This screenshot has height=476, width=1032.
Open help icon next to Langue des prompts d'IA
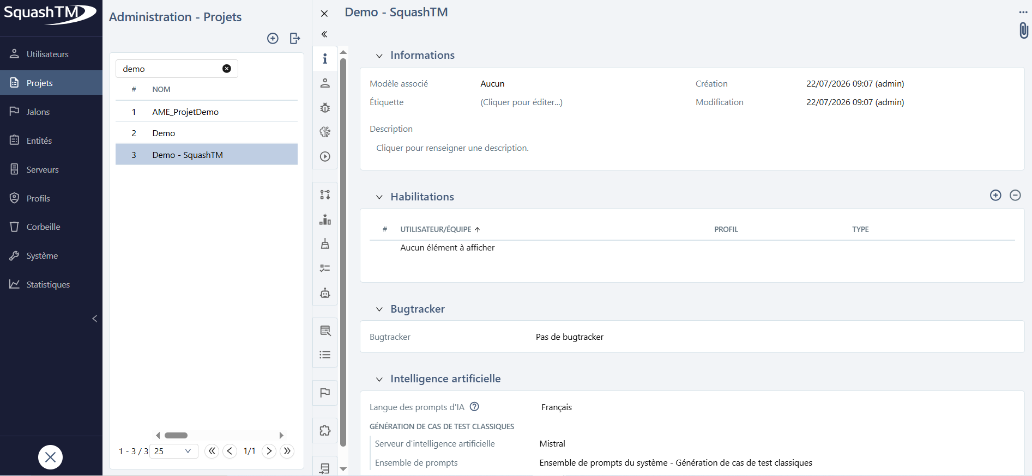(x=474, y=406)
